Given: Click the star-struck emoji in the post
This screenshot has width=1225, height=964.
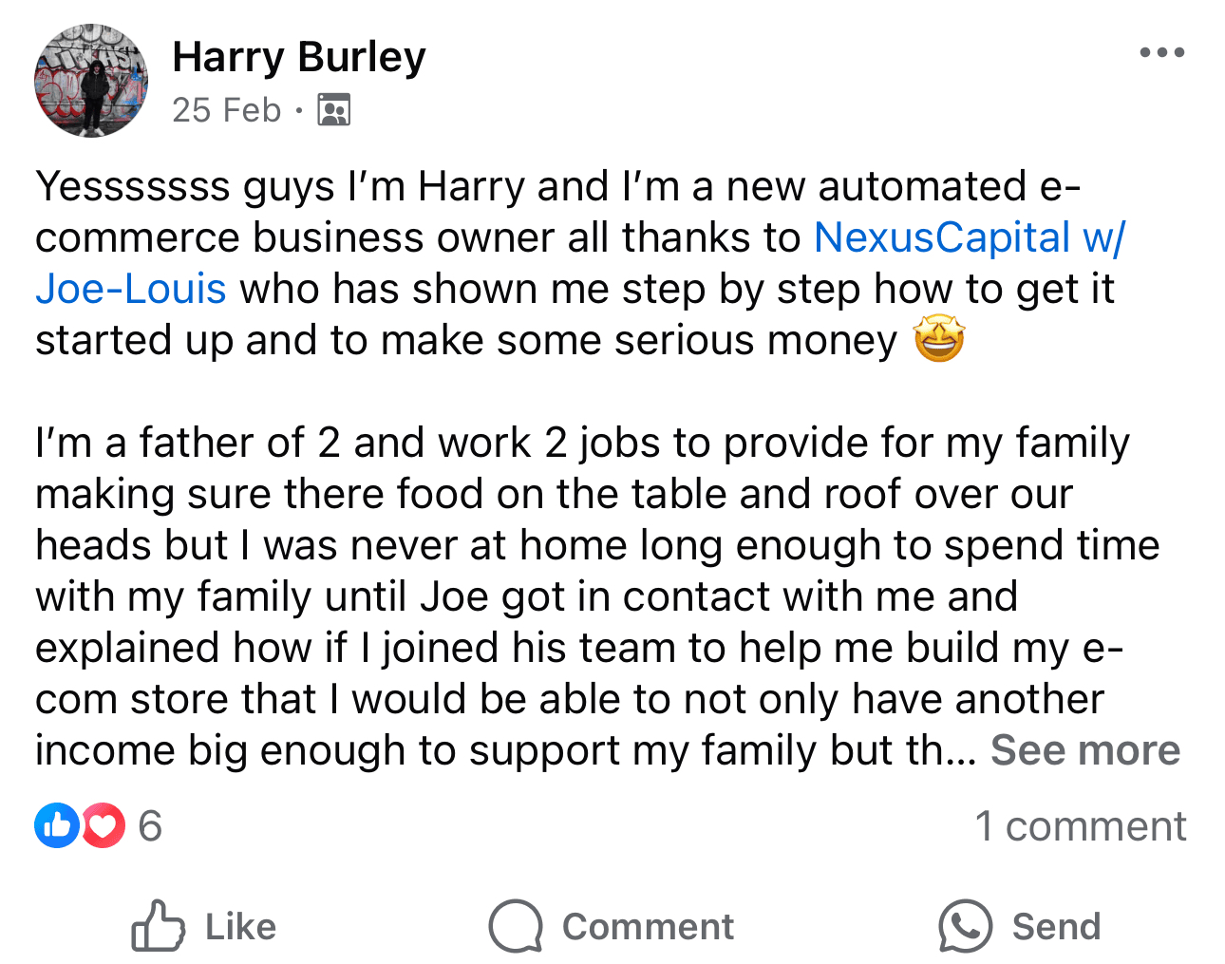Looking at the screenshot, I should (938, 340).
